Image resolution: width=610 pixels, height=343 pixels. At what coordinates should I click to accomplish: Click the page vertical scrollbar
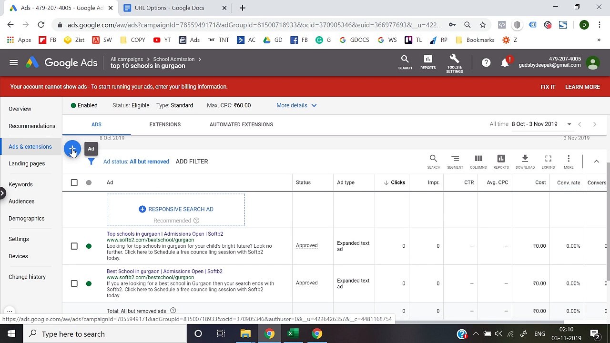click(608, 222)
